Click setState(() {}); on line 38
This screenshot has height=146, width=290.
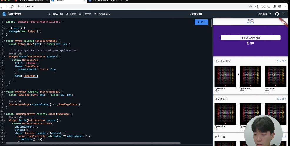pos(32,140)
